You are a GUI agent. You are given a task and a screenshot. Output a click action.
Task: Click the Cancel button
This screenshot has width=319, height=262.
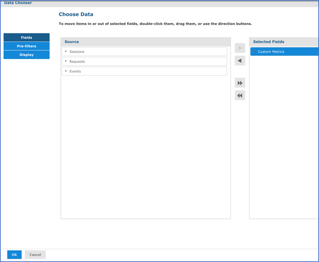click(x=35, y=254)
